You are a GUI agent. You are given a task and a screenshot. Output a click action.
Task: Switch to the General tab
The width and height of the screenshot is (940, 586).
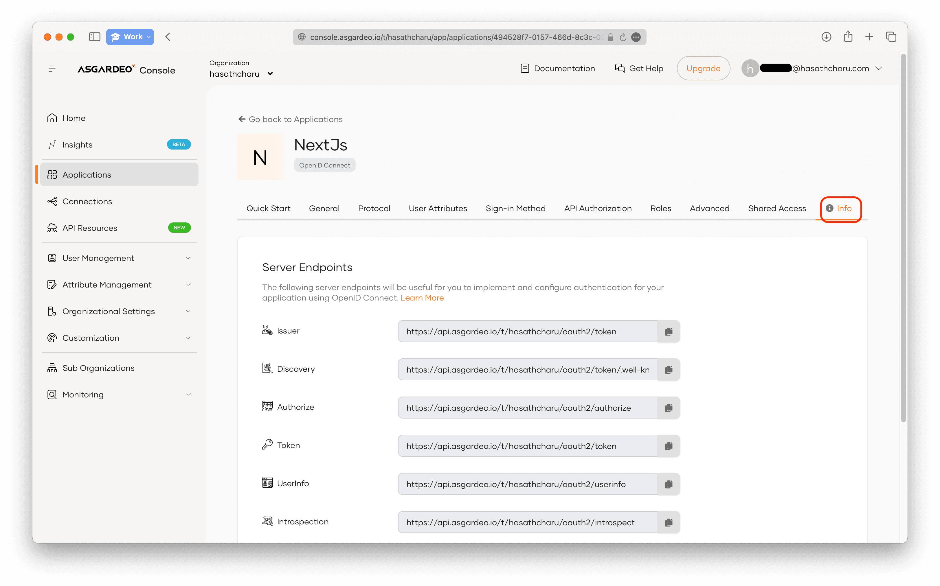(x=324, y=209)
